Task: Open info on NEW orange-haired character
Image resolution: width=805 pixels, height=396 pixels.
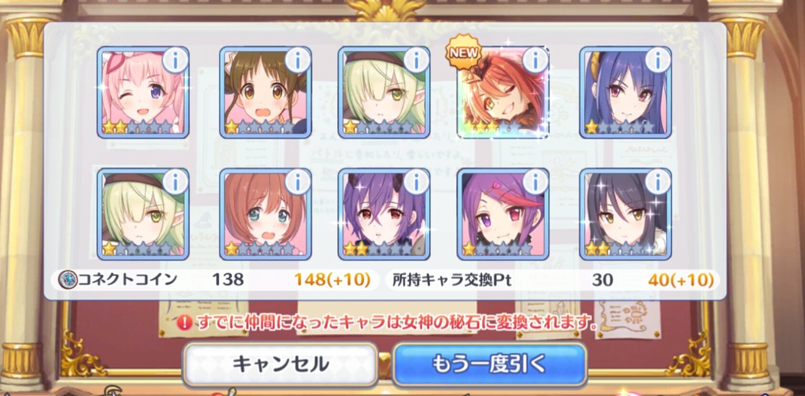Action: (535, 61)
